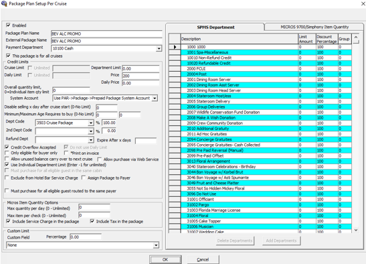Viewport: 366px width, 264px height.
Task: Toggle This package is for all cruises
Action: (x=9, y=56)
